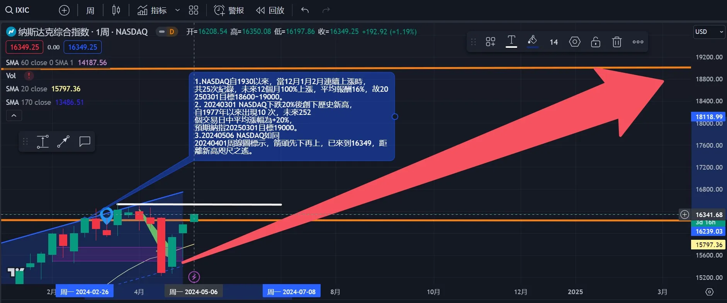Click the blue 16349.25 buy price button
Viewport: 727px width, 303px height.
coord(83,47)
